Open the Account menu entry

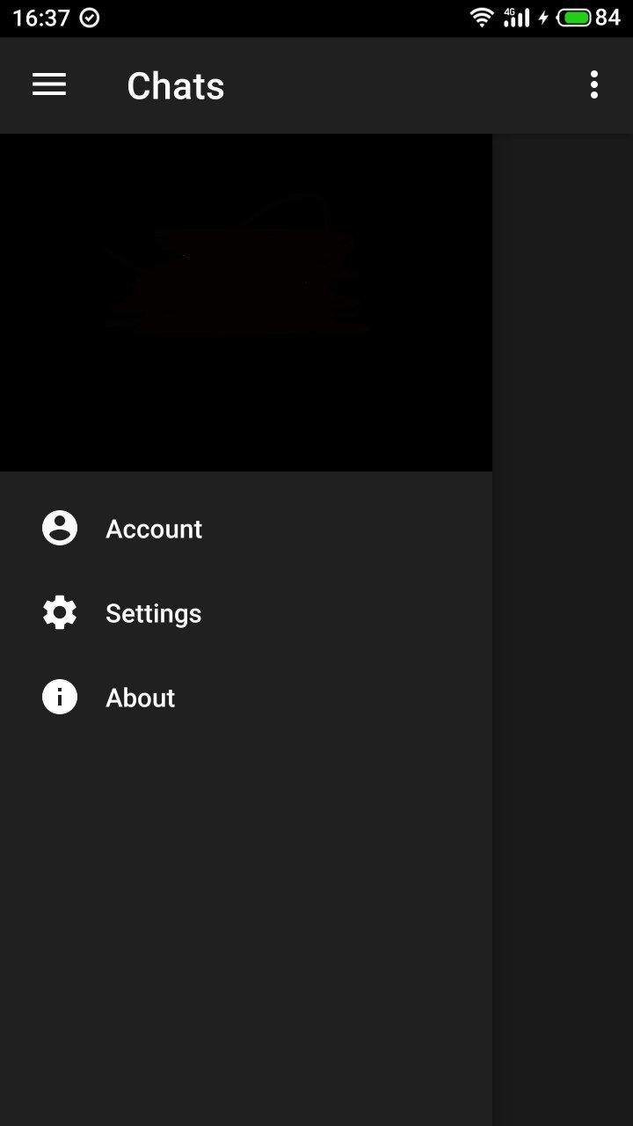246,528
